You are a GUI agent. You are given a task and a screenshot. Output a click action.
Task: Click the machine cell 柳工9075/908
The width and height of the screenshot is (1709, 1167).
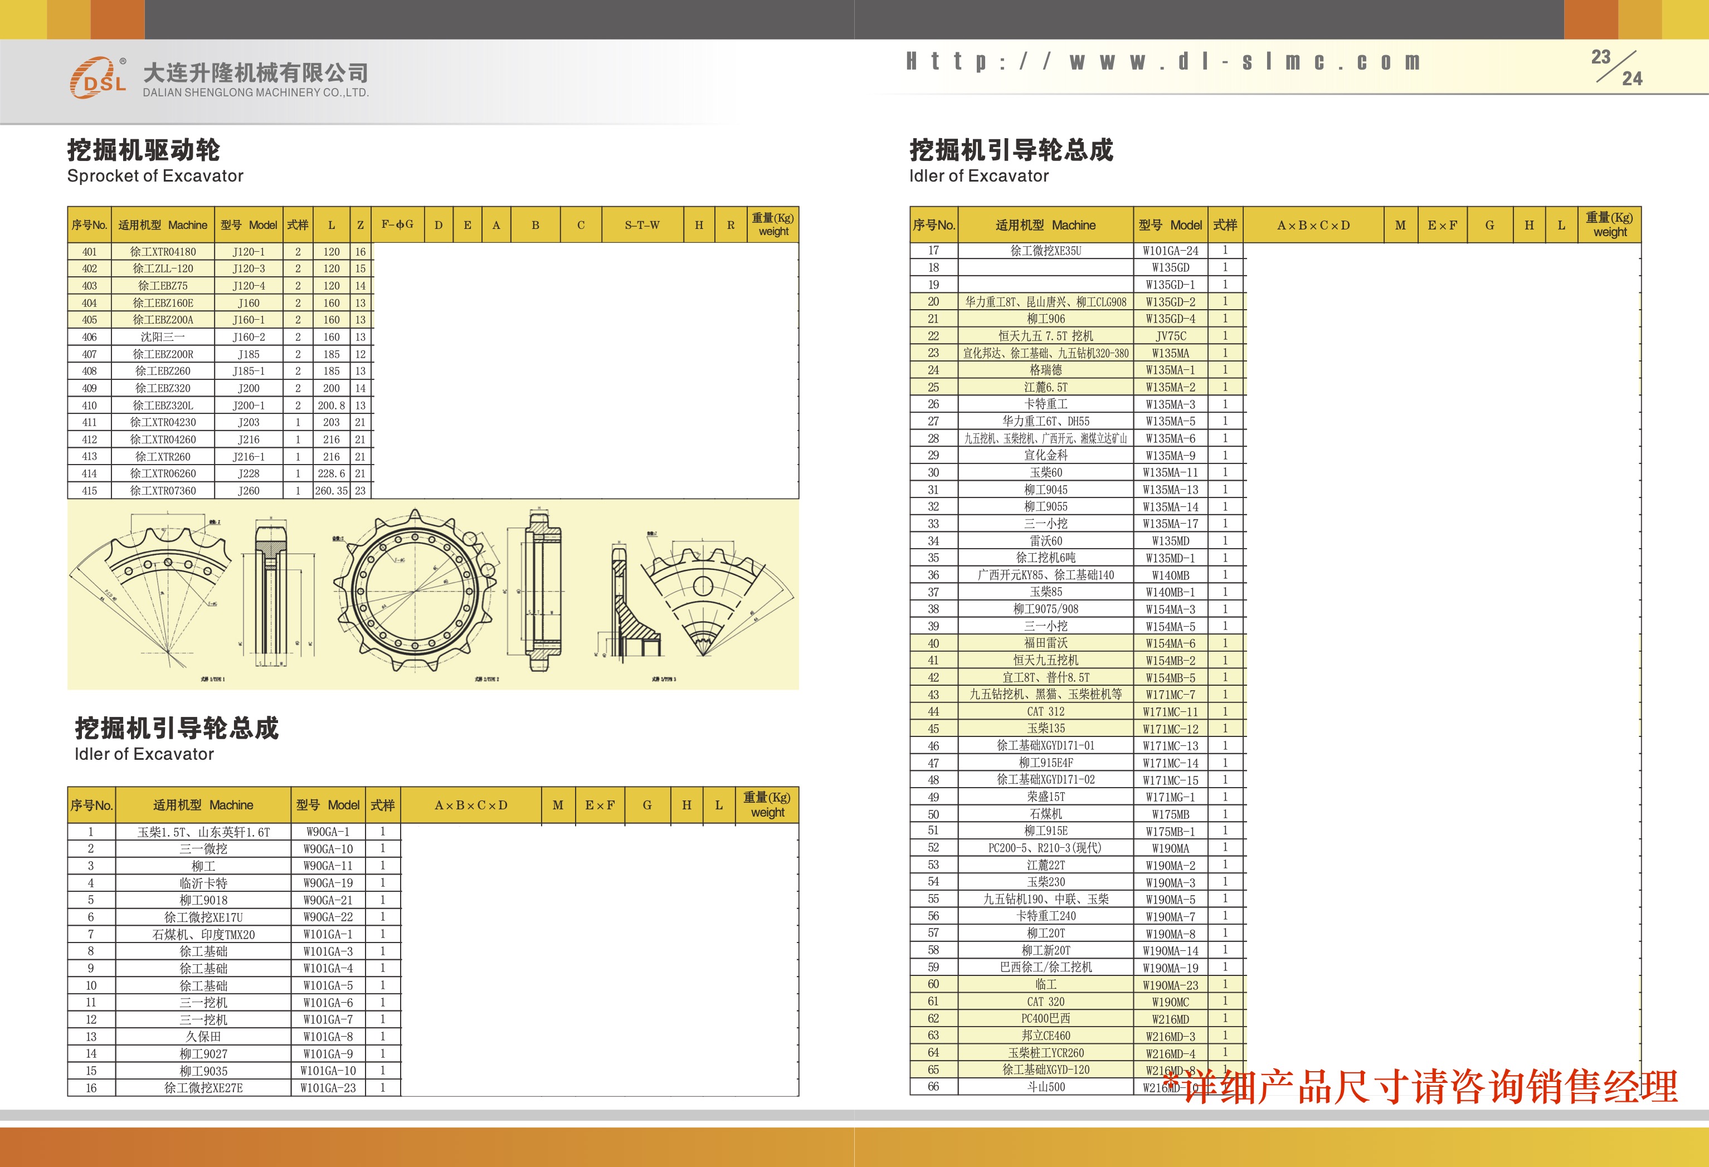(x=1046, y=609)
